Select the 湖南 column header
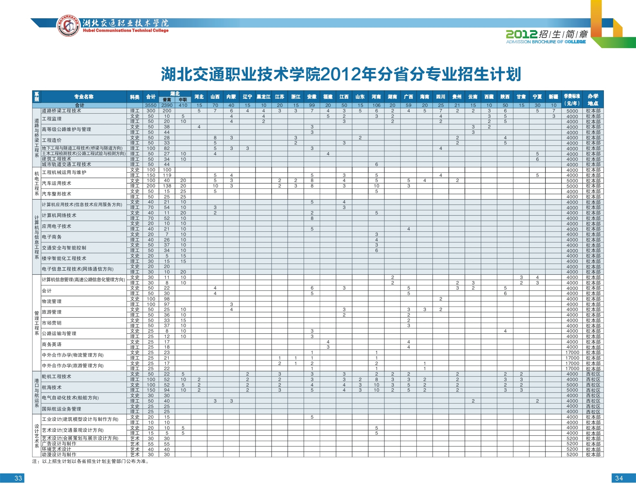The height and width of the screenshot is (504, 636). (x=393, y=97)
